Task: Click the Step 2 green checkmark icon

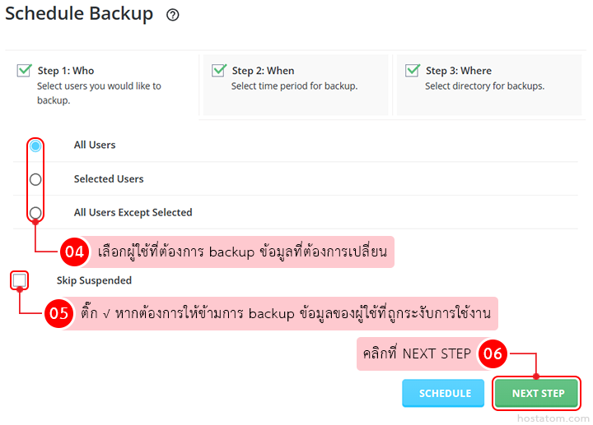Action: (x=218, y=71)
